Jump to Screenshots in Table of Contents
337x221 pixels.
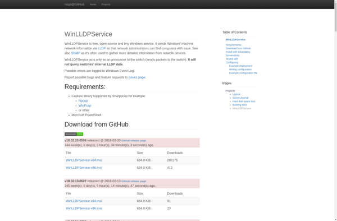233,56
